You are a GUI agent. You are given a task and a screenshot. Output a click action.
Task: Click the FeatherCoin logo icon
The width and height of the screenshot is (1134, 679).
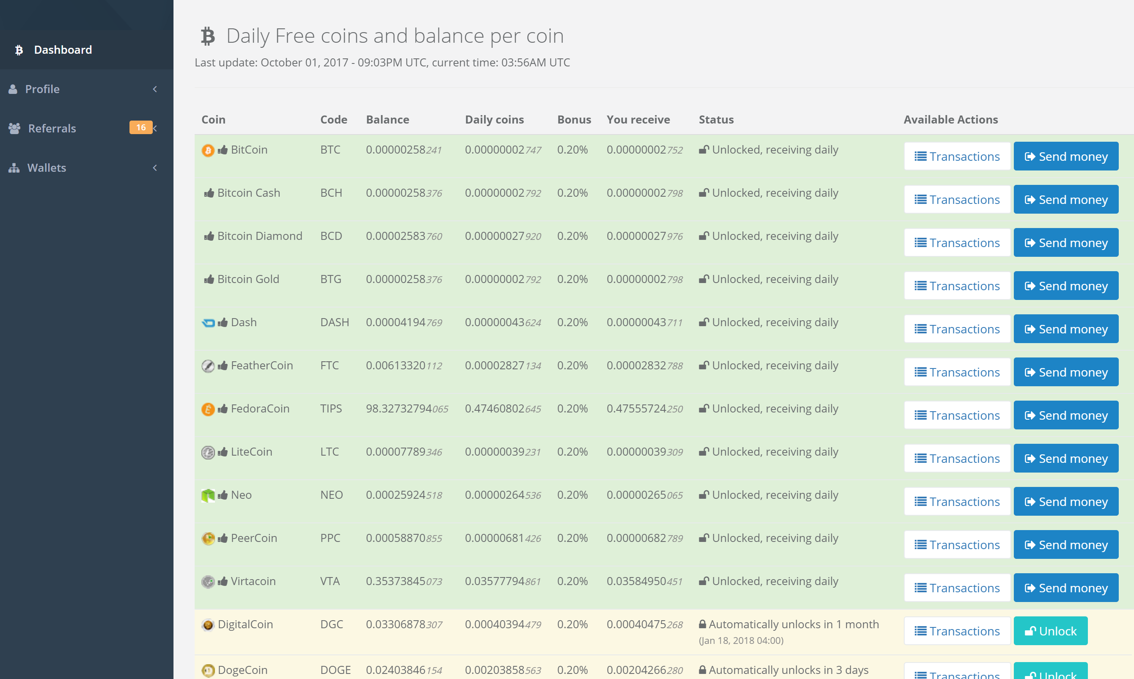tap(208, 366)
